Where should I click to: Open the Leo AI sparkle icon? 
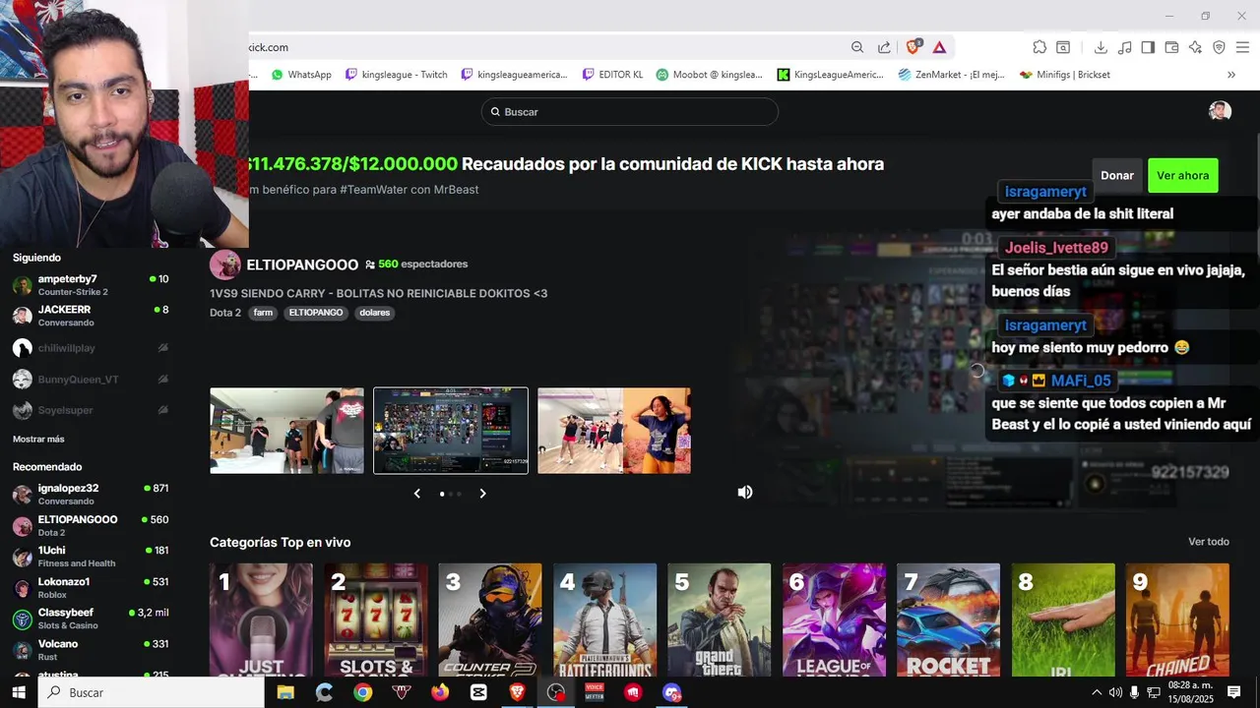point(1195,47)
